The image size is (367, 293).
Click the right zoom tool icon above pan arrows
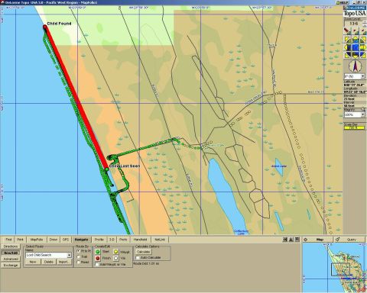(362, 31)
